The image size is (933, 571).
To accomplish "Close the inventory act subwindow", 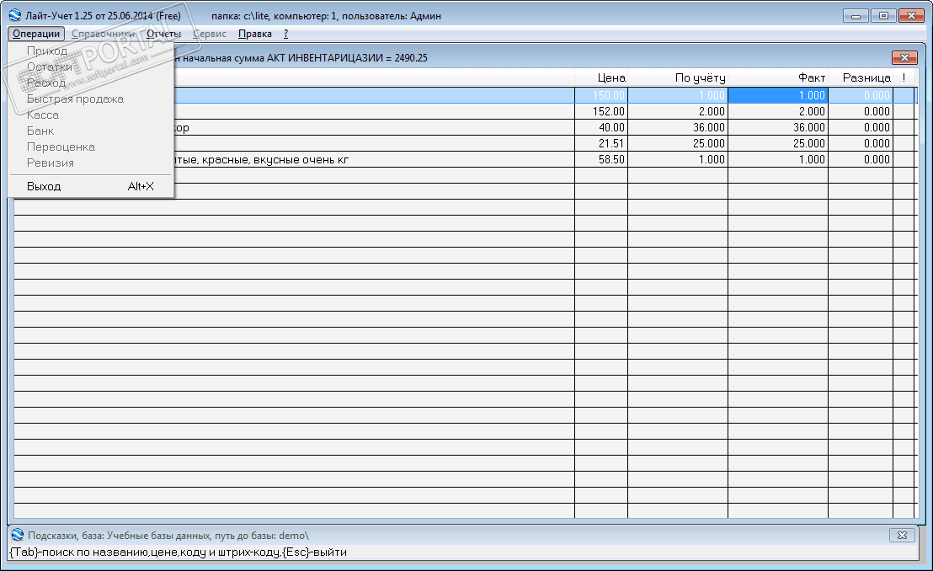I will click(x=904, y=58).
